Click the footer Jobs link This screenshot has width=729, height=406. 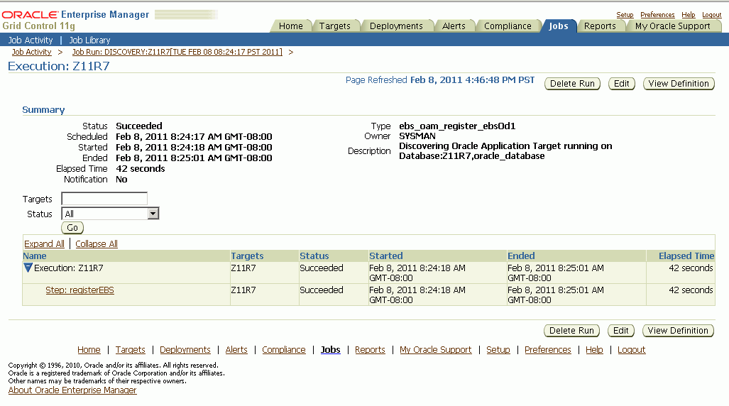pos(331,350)
